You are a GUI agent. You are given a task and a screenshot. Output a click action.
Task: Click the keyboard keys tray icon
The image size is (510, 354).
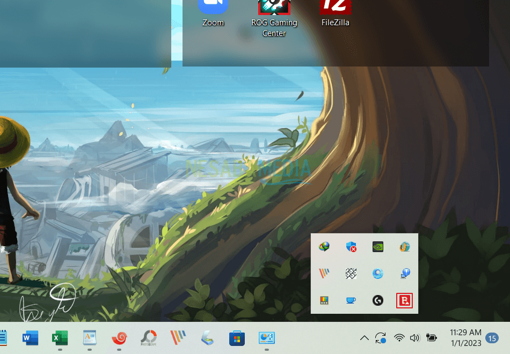(351, 274)
